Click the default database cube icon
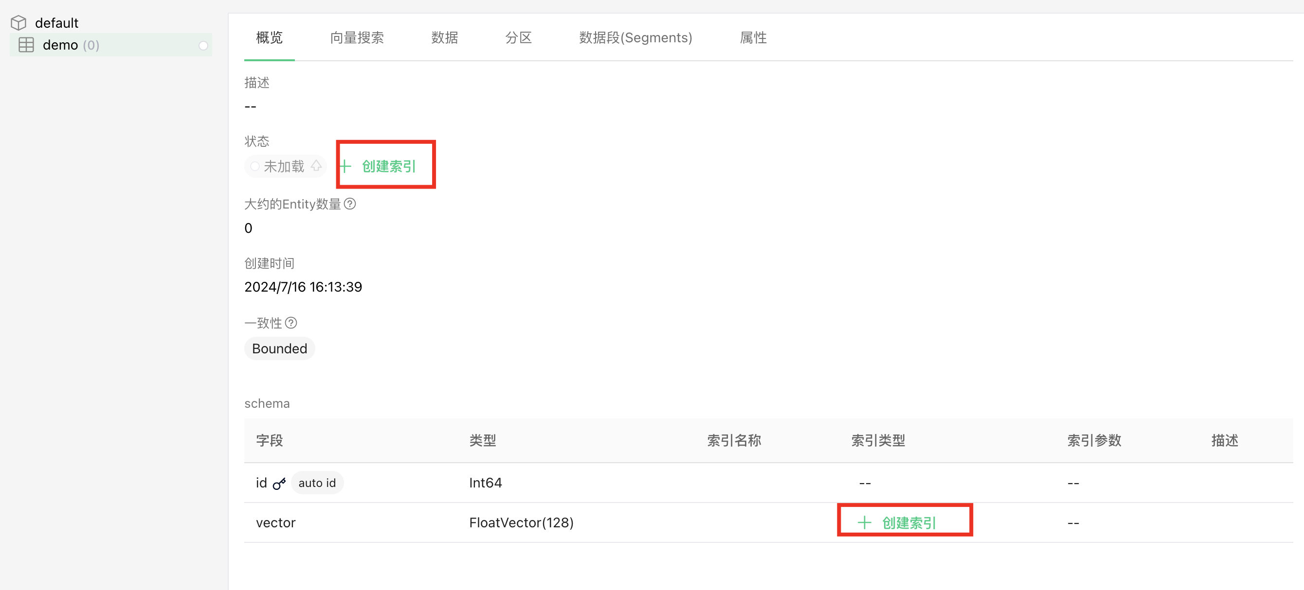Screen dimensions: 1304x590 (18, 23)
